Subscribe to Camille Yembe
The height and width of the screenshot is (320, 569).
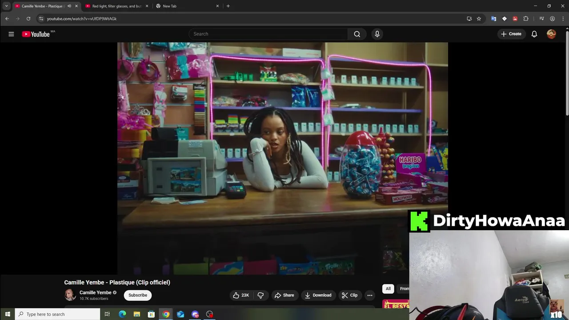tap(138, 295)
